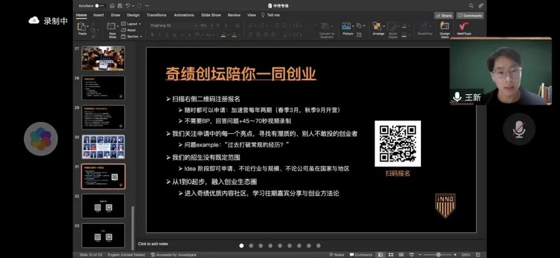Toggle bold formatting
Viewport: 560px width, 258px height.
152,35
